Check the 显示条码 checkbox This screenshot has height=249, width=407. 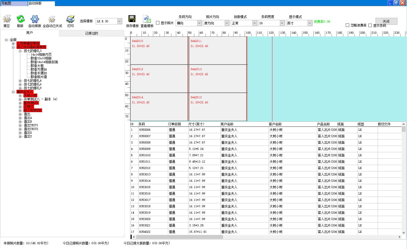(370, 26)
